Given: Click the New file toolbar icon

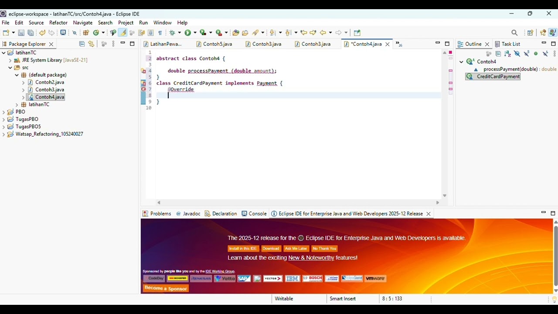Looking at the screenshot, I should [x=6, y=33].
